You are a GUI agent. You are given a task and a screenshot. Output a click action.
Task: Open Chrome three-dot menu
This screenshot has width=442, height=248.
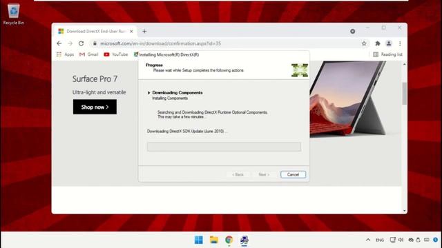pos(400,43)
